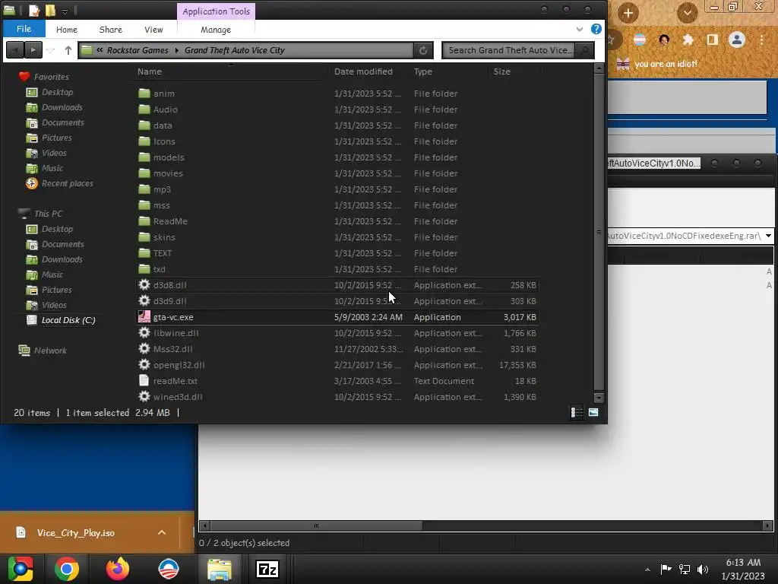Open the Vice_City_Play.iso download menu chevron
The image size is (778, 584).
(x=162, y=532)
